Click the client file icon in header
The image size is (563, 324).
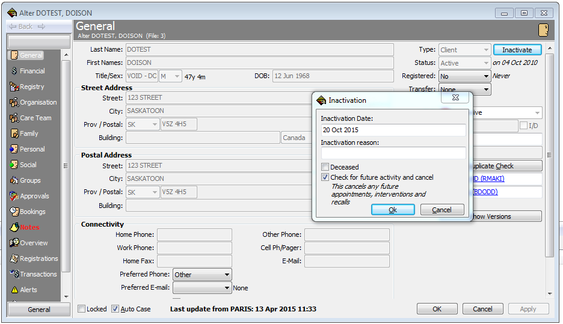(x=543, y=30)
